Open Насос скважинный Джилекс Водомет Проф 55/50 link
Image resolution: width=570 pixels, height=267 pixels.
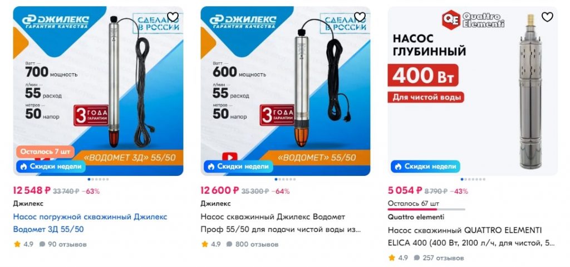(x=281, y=223)
